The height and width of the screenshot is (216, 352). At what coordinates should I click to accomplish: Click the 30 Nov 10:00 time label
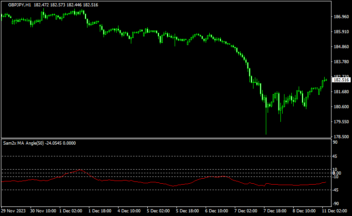(x=43, y=211)
